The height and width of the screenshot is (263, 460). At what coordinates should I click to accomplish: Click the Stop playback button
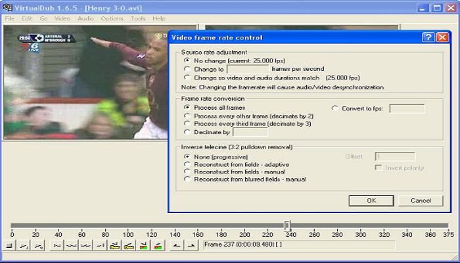[9, 245]
